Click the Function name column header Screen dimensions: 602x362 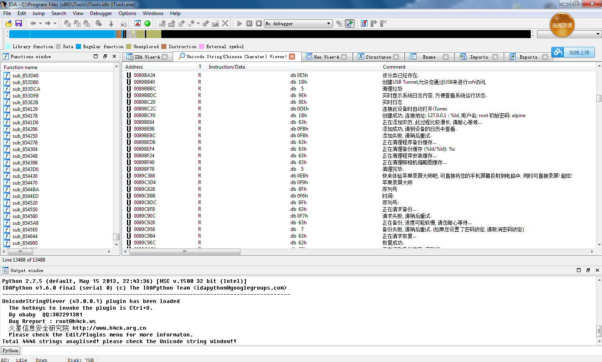coord(57,67)
